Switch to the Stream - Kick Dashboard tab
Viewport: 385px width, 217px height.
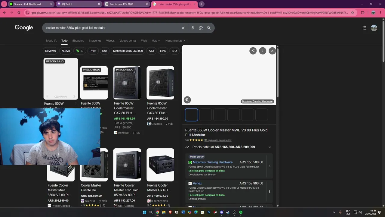pos(31,4)
